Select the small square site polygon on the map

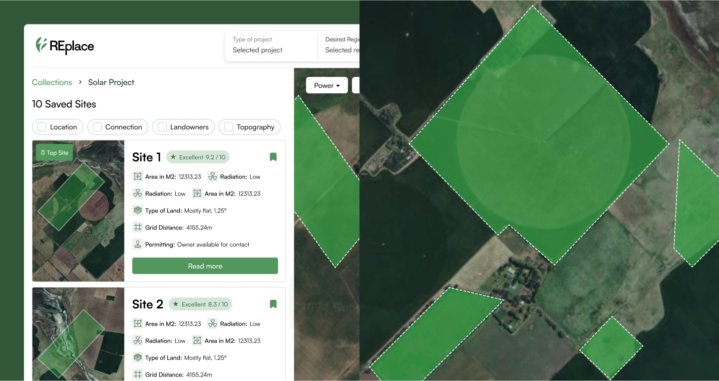[x=611, y=347]
